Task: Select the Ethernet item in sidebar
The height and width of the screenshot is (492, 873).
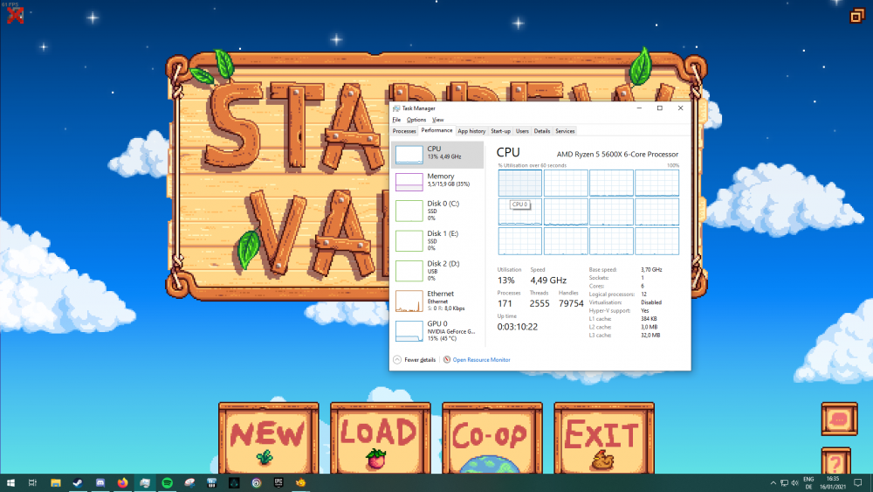Action: pos(437,301)
